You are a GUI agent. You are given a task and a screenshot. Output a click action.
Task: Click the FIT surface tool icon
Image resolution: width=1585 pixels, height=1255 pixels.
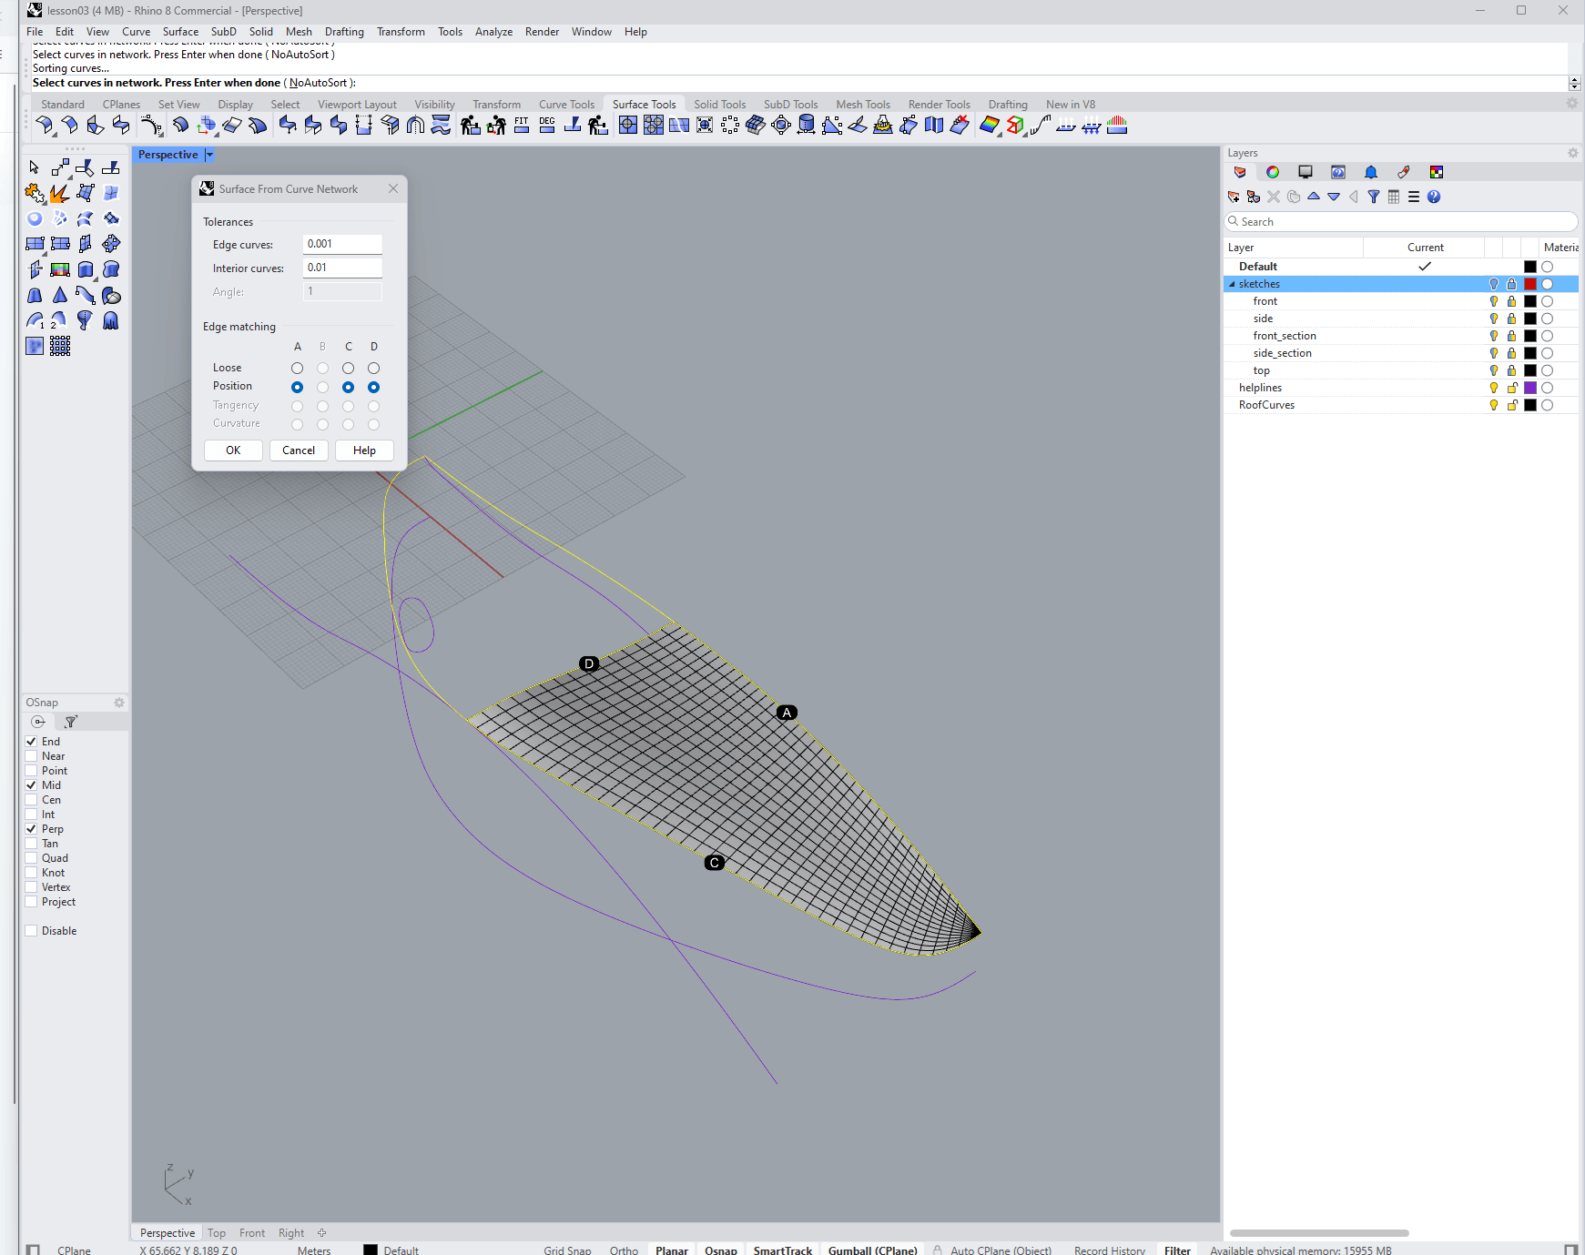coord(522,126)
